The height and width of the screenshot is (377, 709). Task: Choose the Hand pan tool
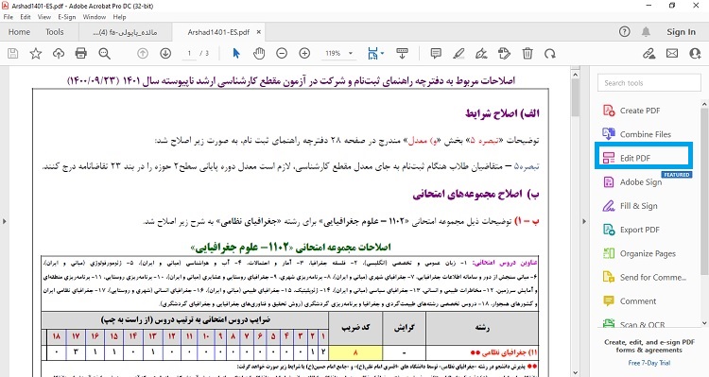[x=259, y=53]
